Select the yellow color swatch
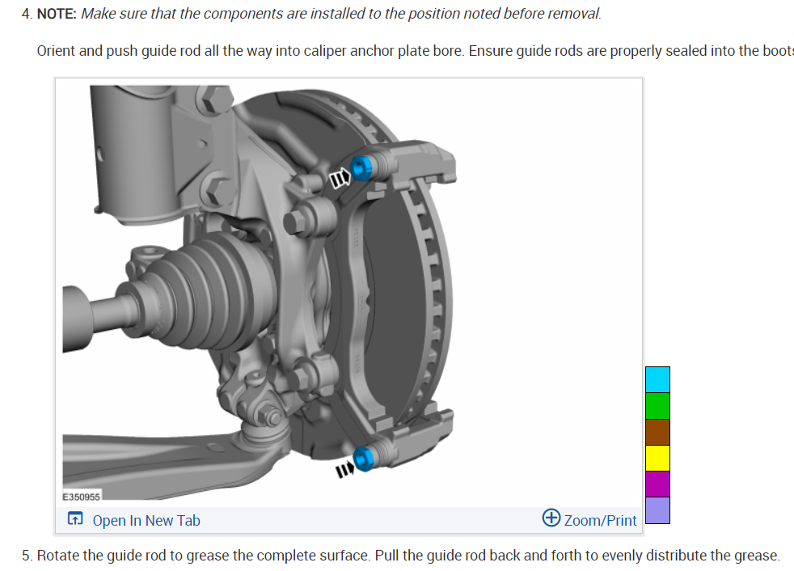Screen dimensions: 794x571 [658, 458]
